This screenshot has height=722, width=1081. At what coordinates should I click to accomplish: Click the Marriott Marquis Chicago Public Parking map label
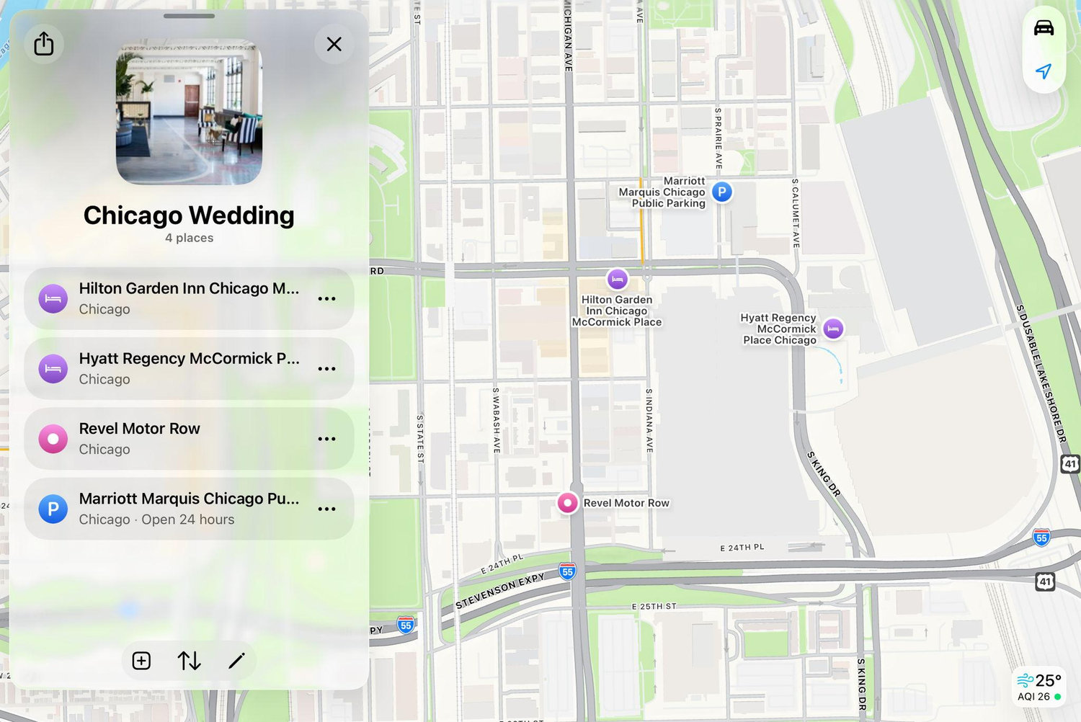pos(662,192)
